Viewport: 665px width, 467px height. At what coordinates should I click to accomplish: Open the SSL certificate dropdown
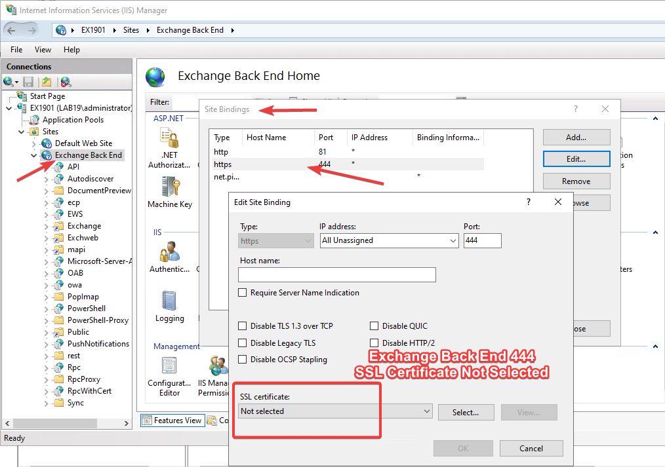(335, 411)
